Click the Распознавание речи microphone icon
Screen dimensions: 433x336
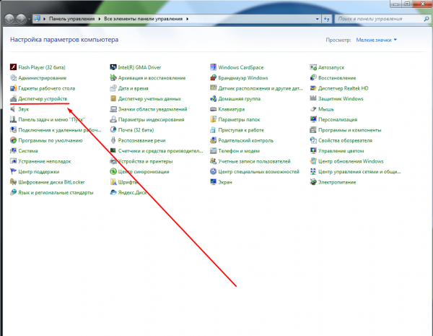113,140
